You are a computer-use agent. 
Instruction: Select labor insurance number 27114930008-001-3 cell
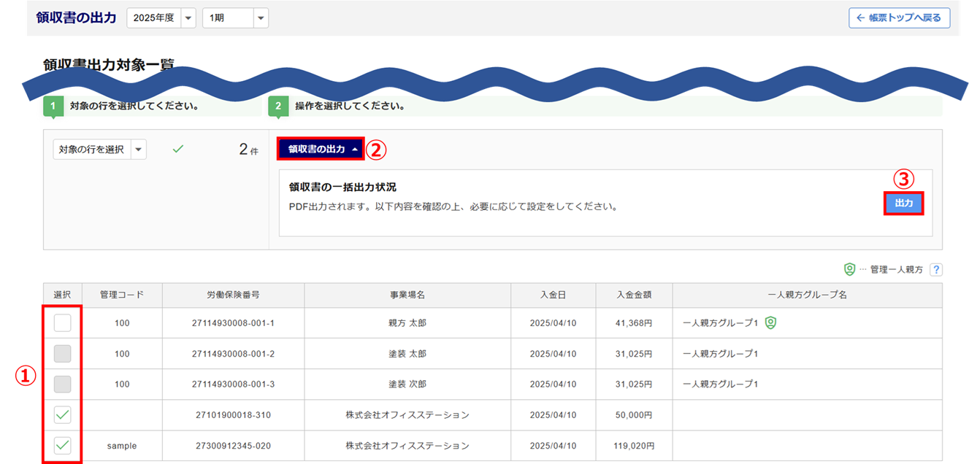[x=233, y=384]
